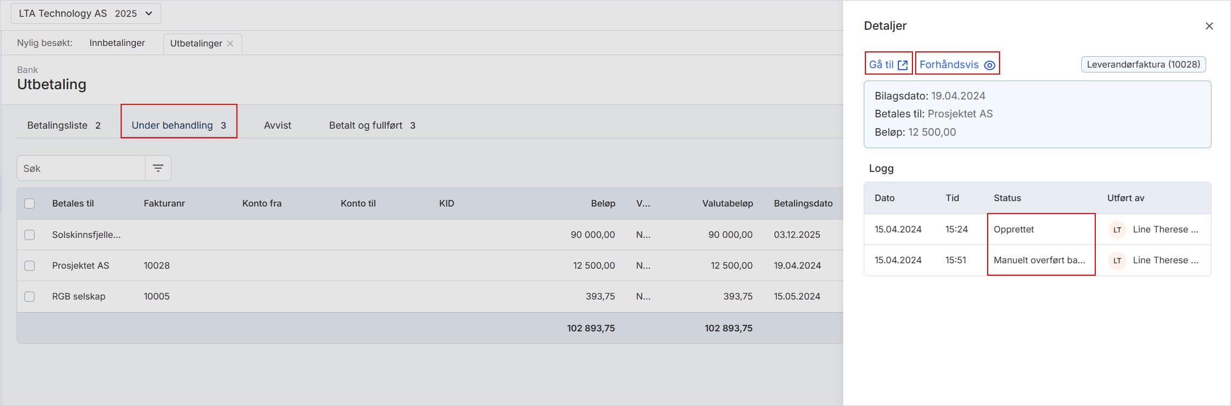
Task: Click LT avatar in Opprettet log row
Action: tap(1117, 230)
